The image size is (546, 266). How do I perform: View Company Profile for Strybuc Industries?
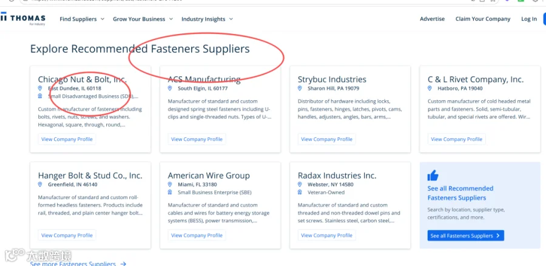tap(326, 139)
